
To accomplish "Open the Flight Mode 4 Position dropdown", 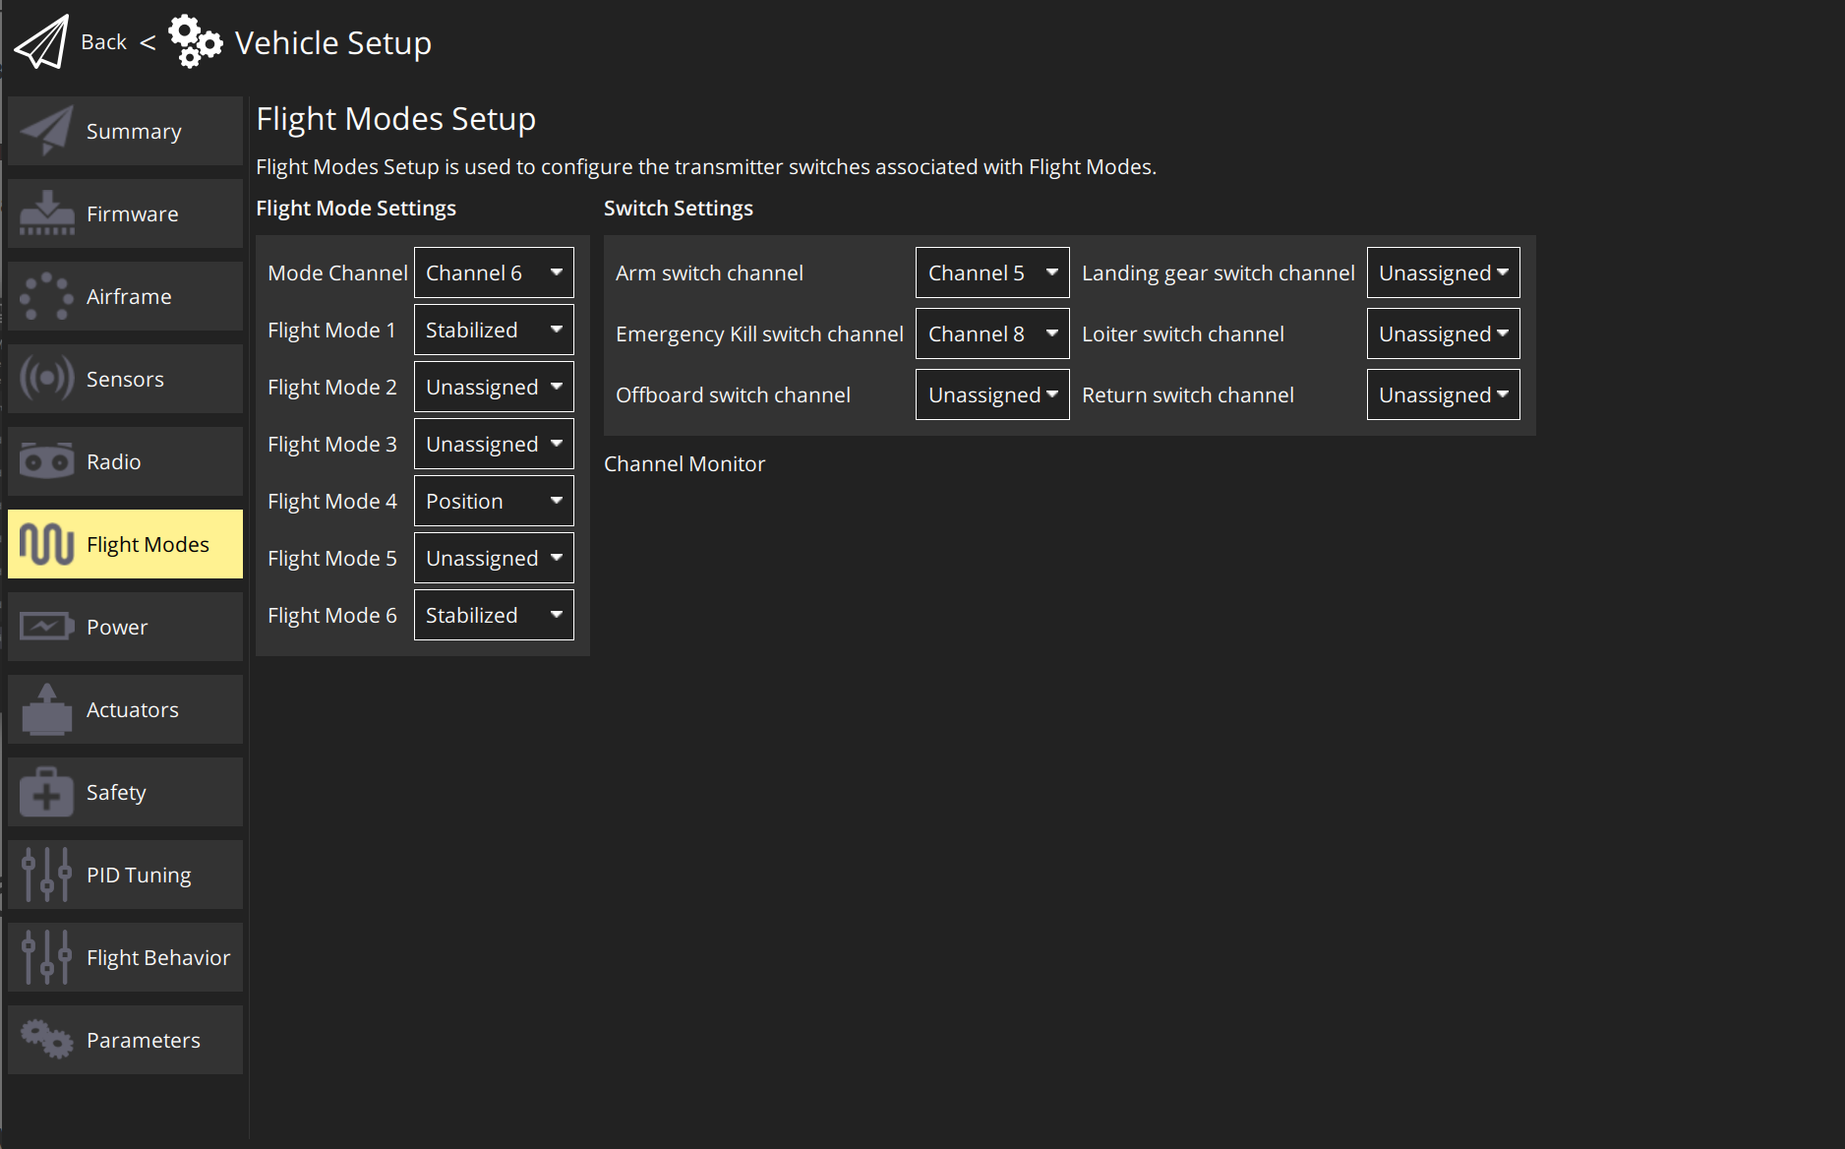I will click(x=494, y=501).
